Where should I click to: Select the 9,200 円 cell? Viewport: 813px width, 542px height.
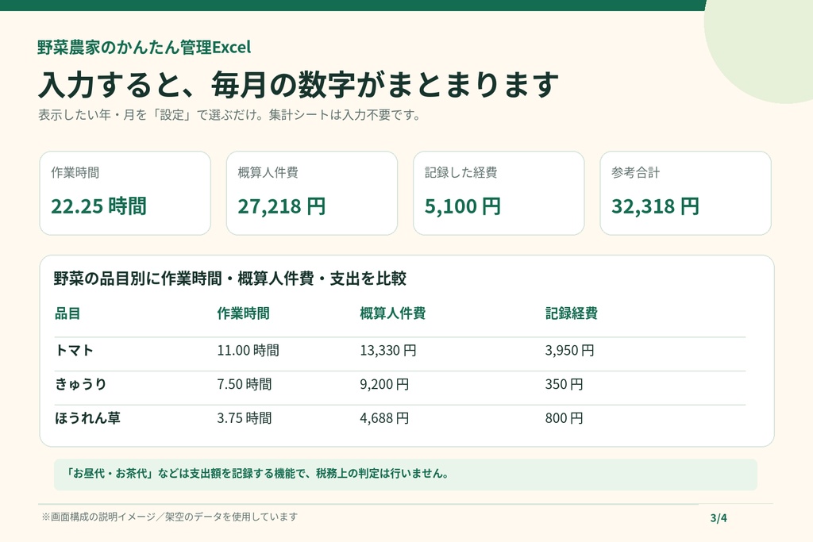point(384,384)
